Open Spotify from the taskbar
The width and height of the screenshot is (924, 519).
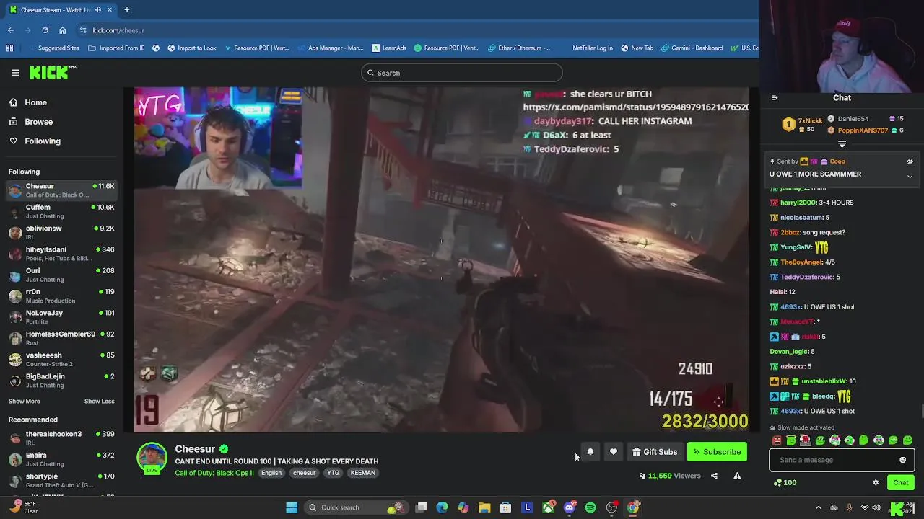click(590, 507)
